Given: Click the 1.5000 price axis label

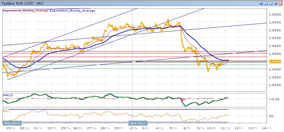Looking at the screenshot, I should [275, 15].
